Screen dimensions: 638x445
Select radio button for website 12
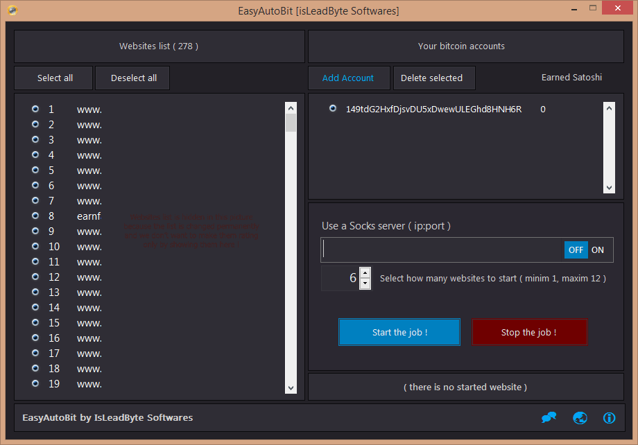coord(35,277)
